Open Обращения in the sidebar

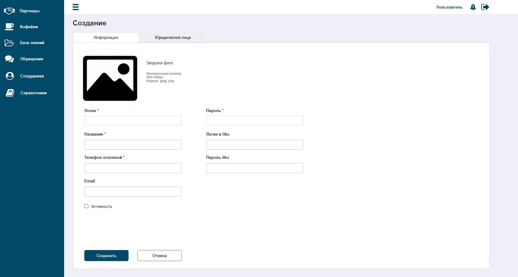point(32,59)
